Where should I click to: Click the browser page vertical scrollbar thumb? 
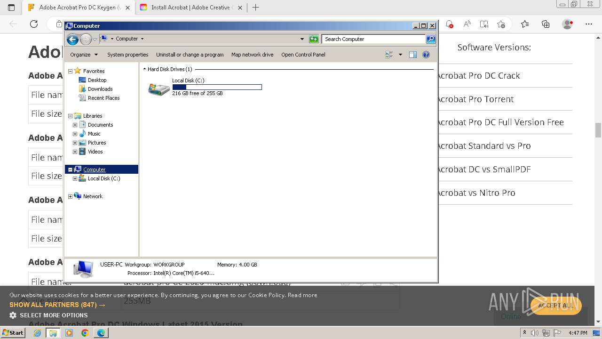pos(598,129)
